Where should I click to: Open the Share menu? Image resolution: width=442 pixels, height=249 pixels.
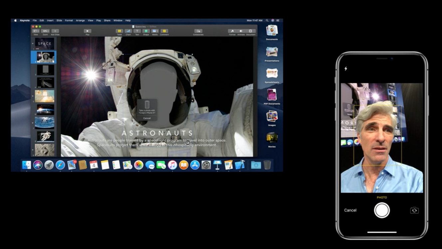[x=107, y=20]
